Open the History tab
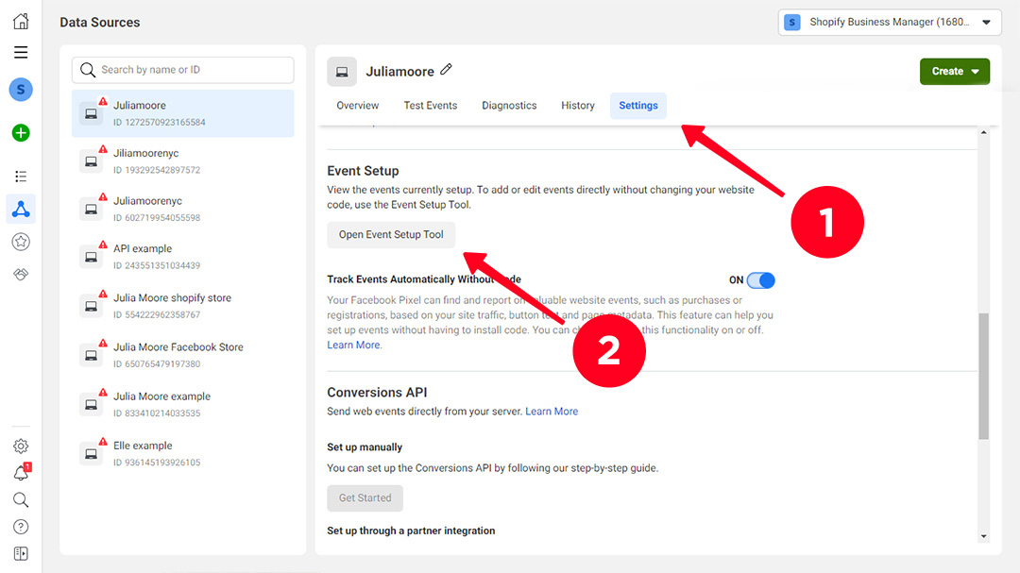Screen dimensions: 1020x573 tap(578, 106)
